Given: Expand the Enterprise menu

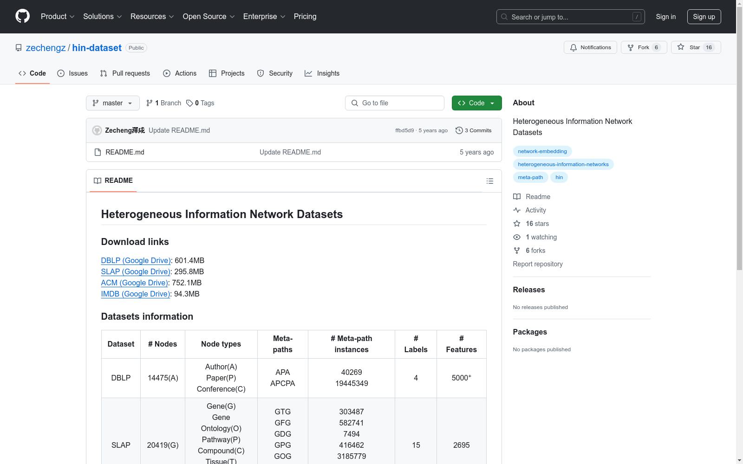Looking at the screenshot, I should (x=264, y=16).
